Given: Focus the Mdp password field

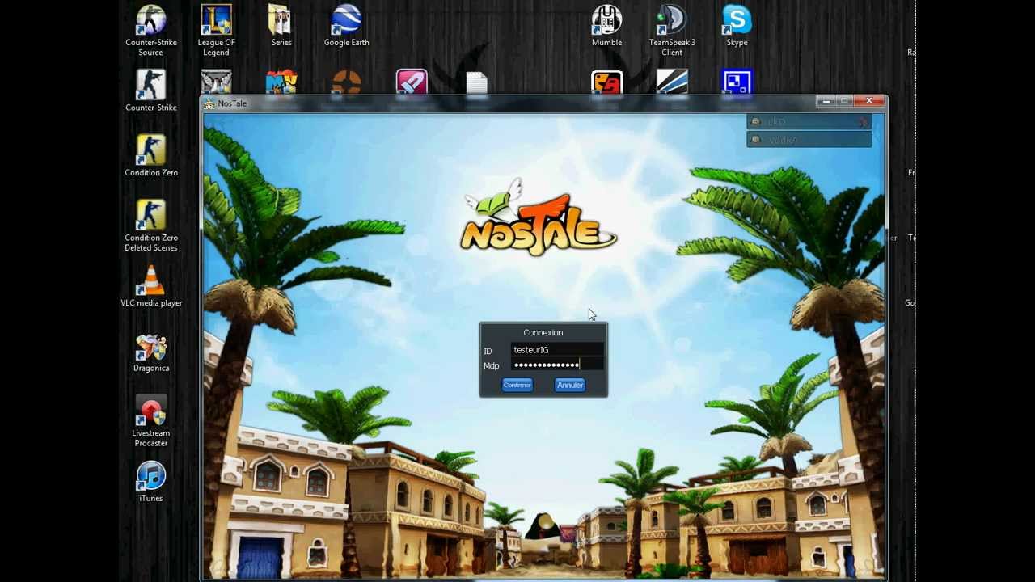Looking at the screenshot, I should [558, 365].
